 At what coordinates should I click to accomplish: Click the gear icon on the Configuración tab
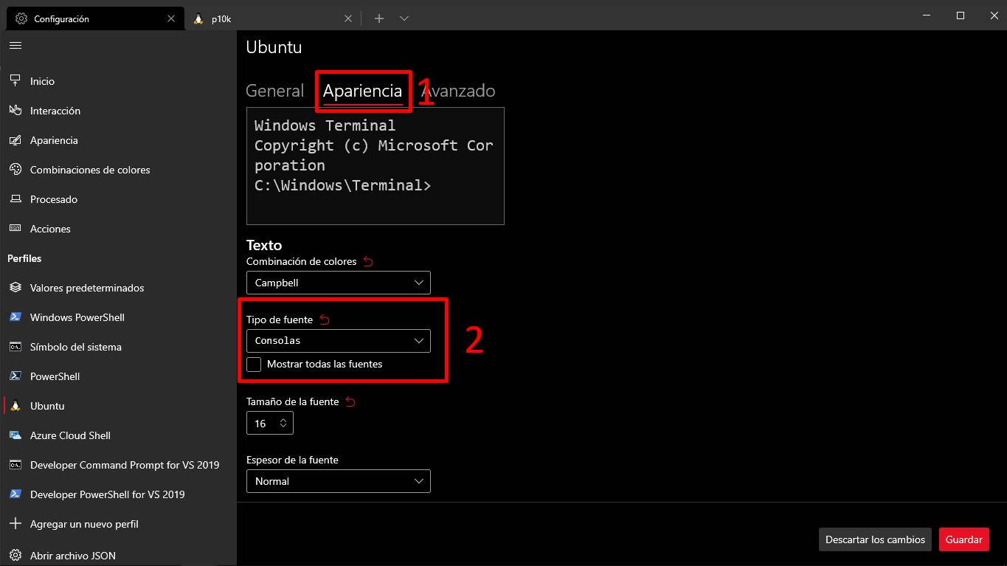click(x=21, y=18)
